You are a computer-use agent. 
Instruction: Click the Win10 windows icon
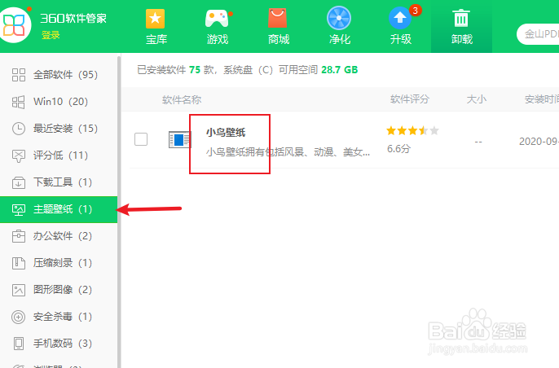tap(19, 102)
